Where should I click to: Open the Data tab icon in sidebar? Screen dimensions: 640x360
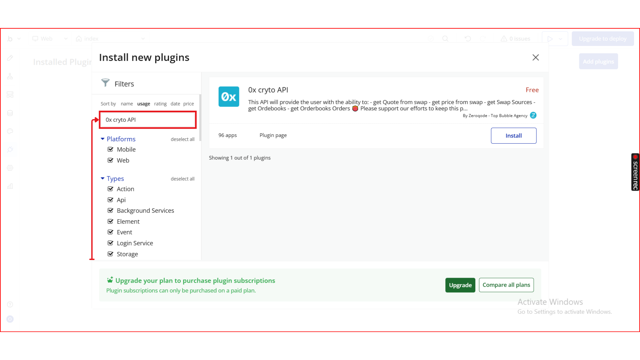coord(10,113)
